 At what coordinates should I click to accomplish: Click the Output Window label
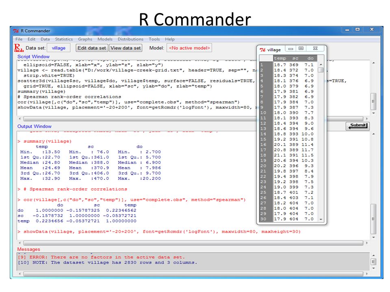point(34,127)
